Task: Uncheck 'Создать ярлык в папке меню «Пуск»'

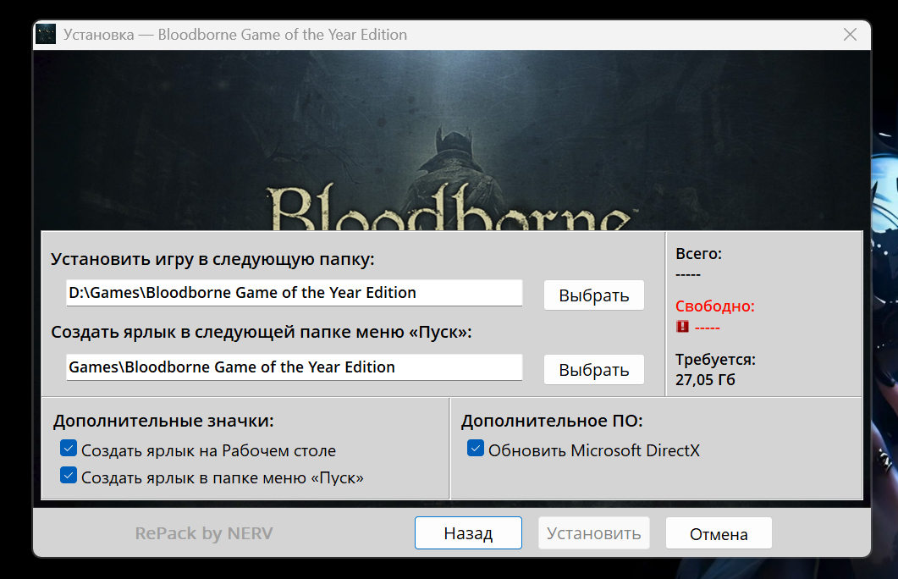Action: 69,476
